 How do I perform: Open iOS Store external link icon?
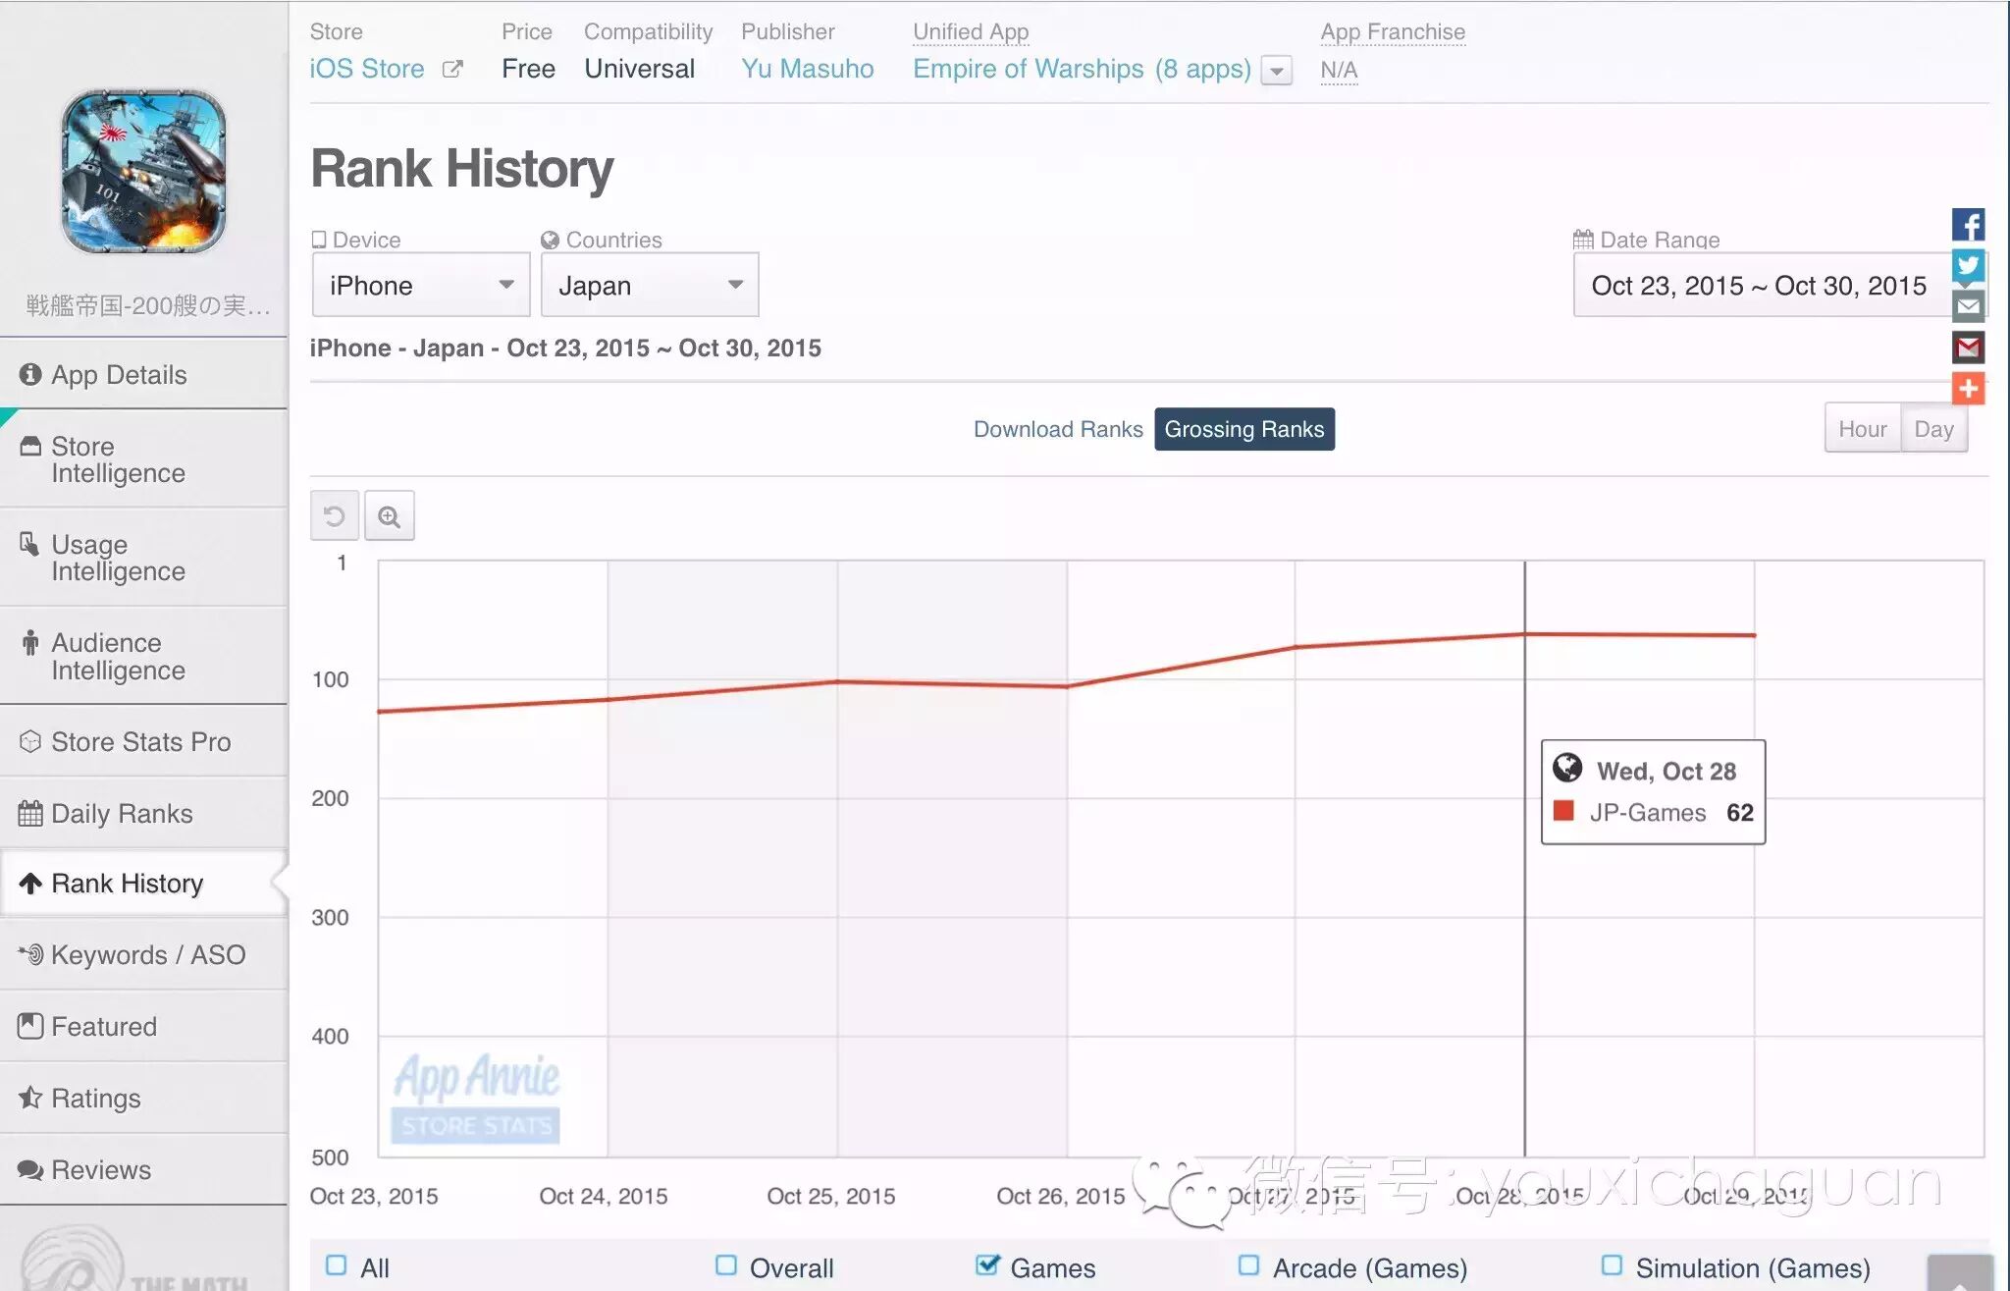tap(452, 70)
